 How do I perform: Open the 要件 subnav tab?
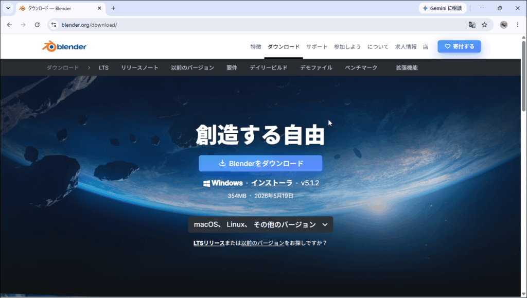click(232, 67)
